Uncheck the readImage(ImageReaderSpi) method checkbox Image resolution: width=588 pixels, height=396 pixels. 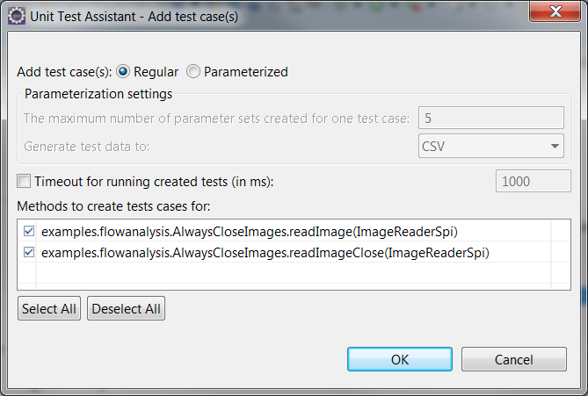coord(29,231)
